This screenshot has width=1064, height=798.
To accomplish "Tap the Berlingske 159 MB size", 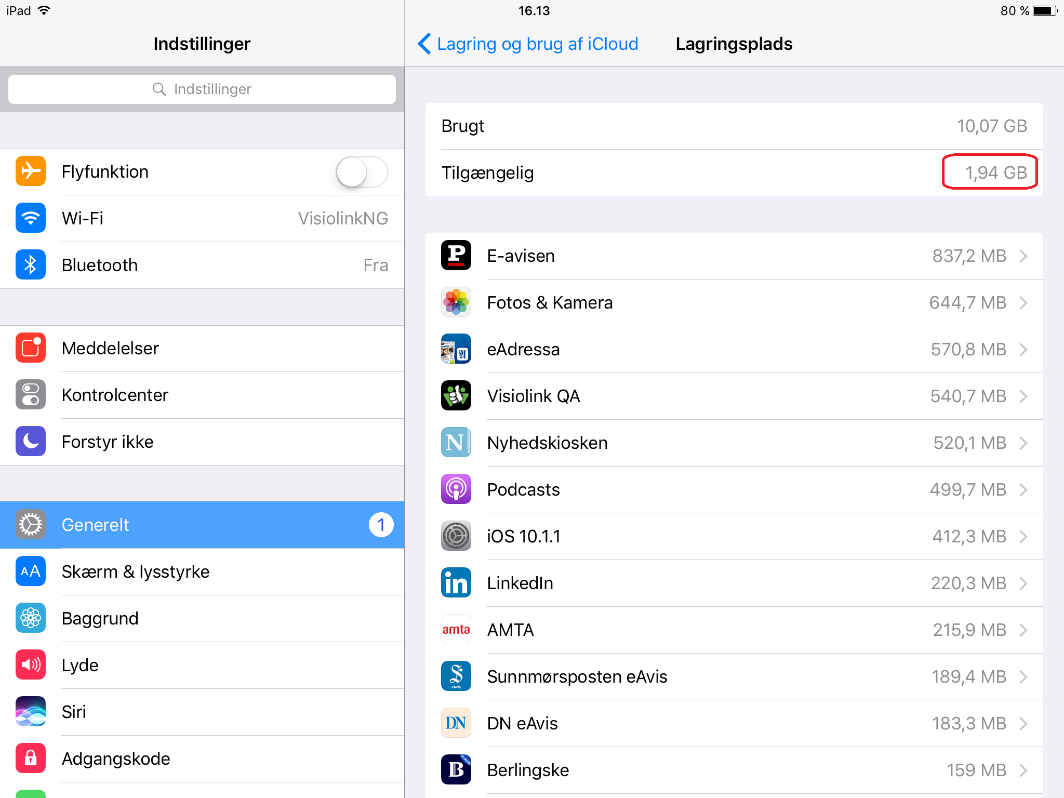I will tap(976, 770).
